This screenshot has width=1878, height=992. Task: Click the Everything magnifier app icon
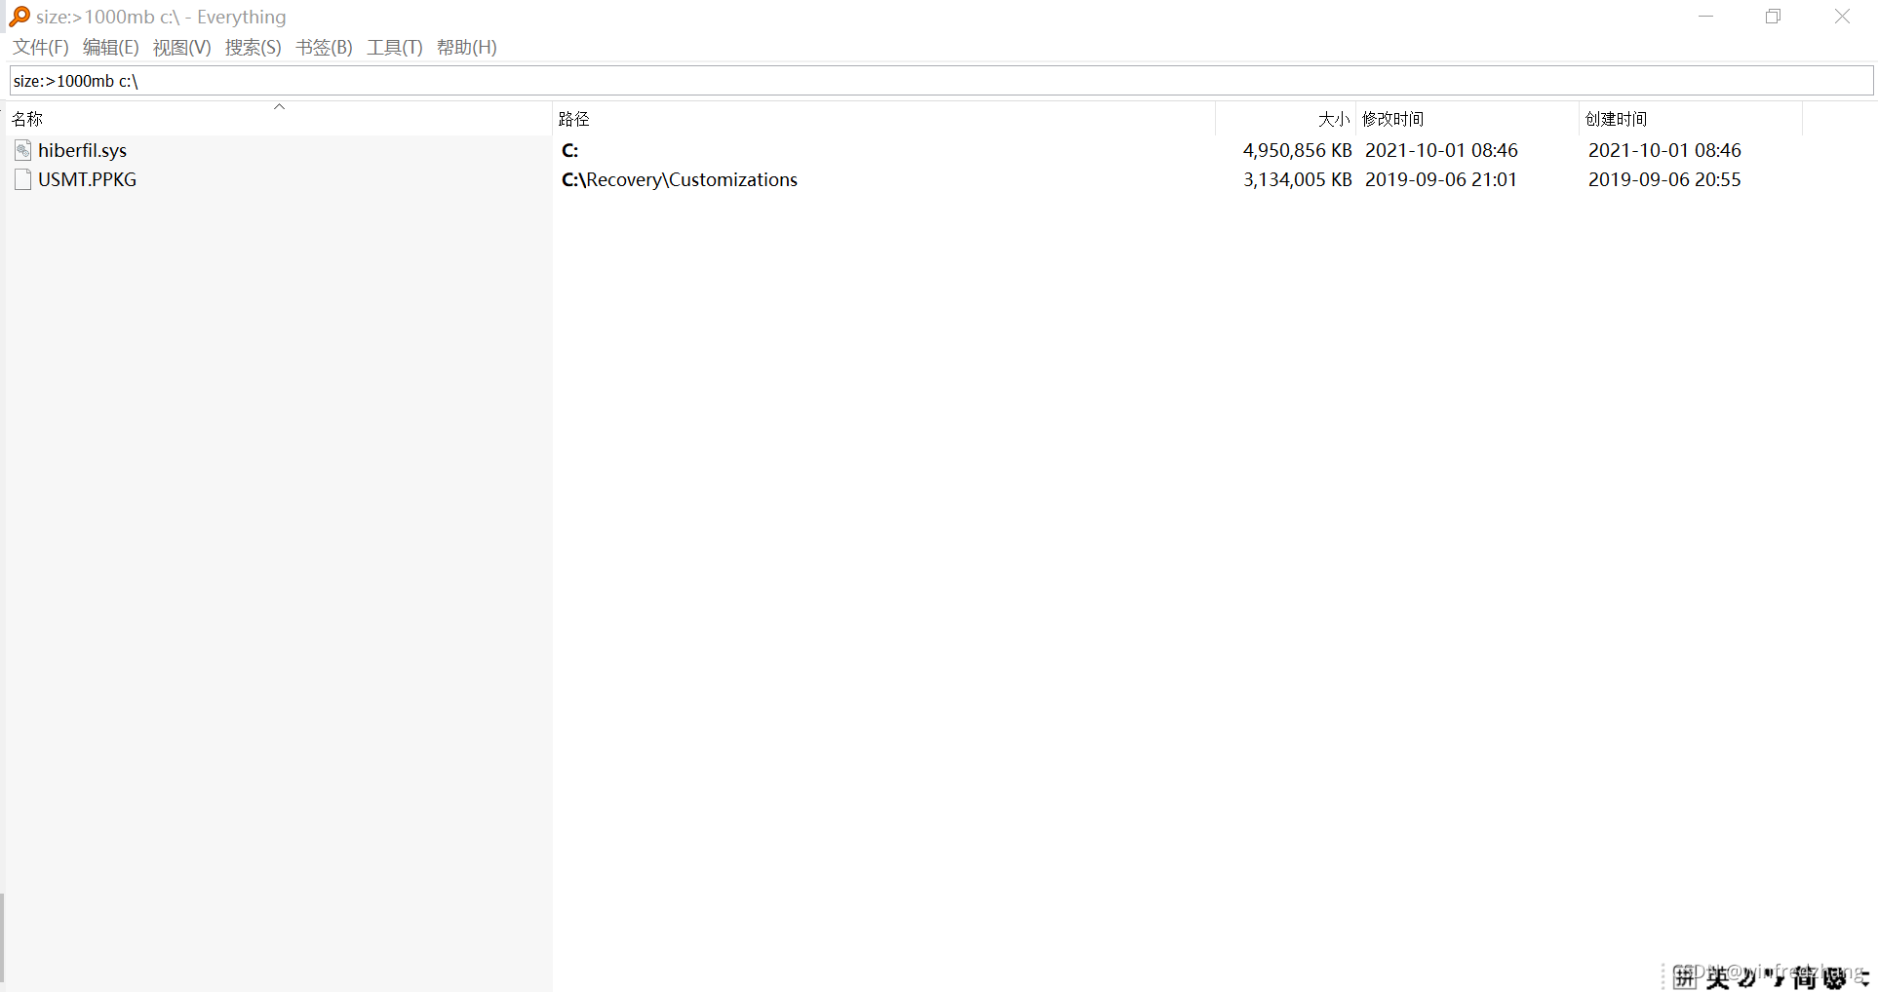pyautogui.click(x=20, y=17)
